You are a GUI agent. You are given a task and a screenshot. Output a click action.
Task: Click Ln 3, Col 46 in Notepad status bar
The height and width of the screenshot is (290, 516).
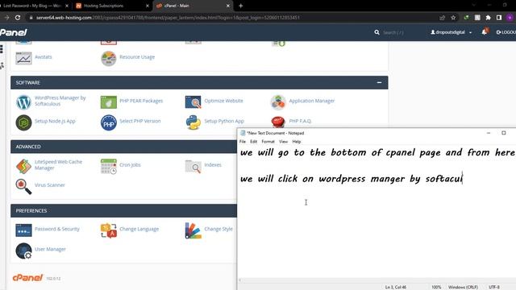[x=396, y=287]
